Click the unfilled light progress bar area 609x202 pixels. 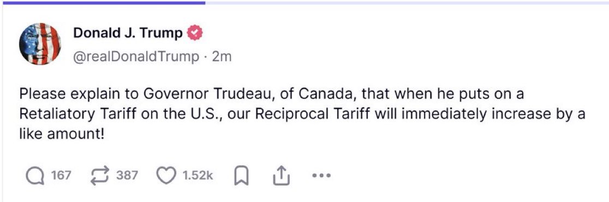point(407,2)
